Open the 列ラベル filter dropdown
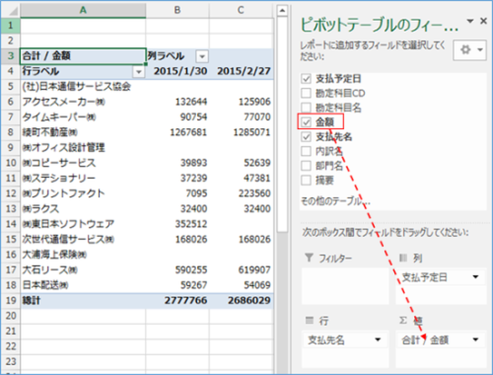Image resolution: width=493 pixels, height=375 pixels. coord(202,56)
